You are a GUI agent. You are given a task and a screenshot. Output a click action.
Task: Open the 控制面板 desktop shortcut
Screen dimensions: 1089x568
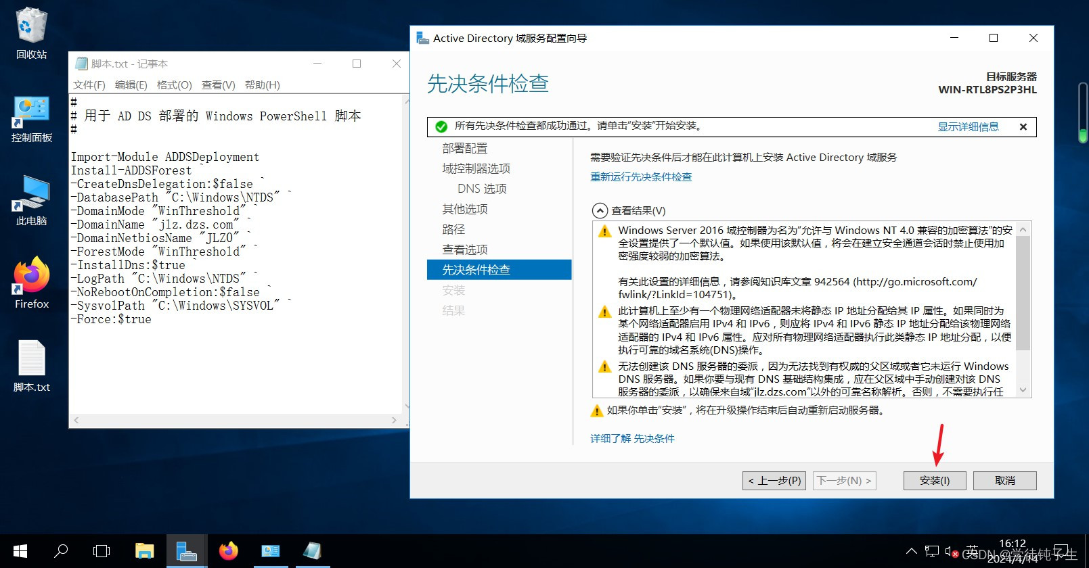click(31, 119)
